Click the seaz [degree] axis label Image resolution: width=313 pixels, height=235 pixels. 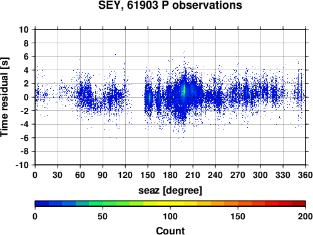(x=170, y=191)
